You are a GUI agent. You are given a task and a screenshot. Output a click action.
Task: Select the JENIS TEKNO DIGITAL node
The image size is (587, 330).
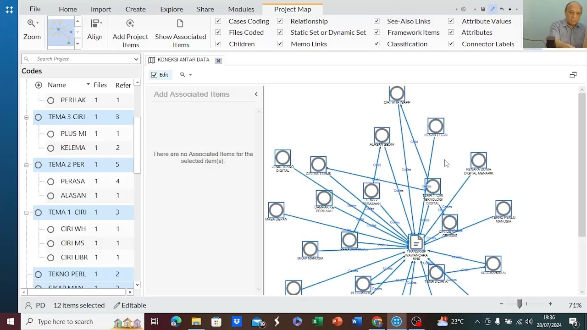click(282, 158)
